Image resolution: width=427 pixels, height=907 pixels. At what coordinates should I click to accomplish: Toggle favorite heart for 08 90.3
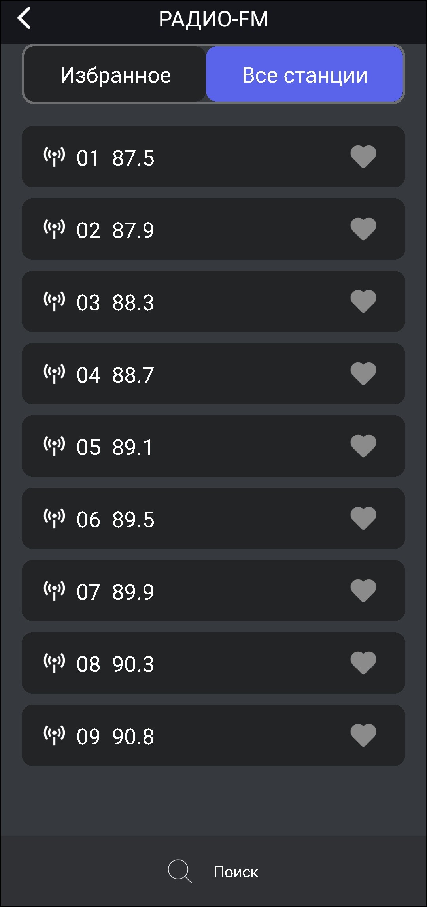tap(363, 663)
